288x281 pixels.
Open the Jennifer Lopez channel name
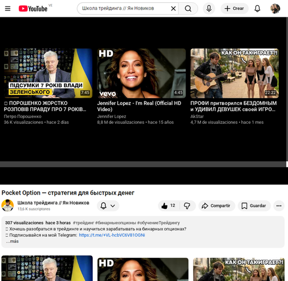click(x=112, y=116)
